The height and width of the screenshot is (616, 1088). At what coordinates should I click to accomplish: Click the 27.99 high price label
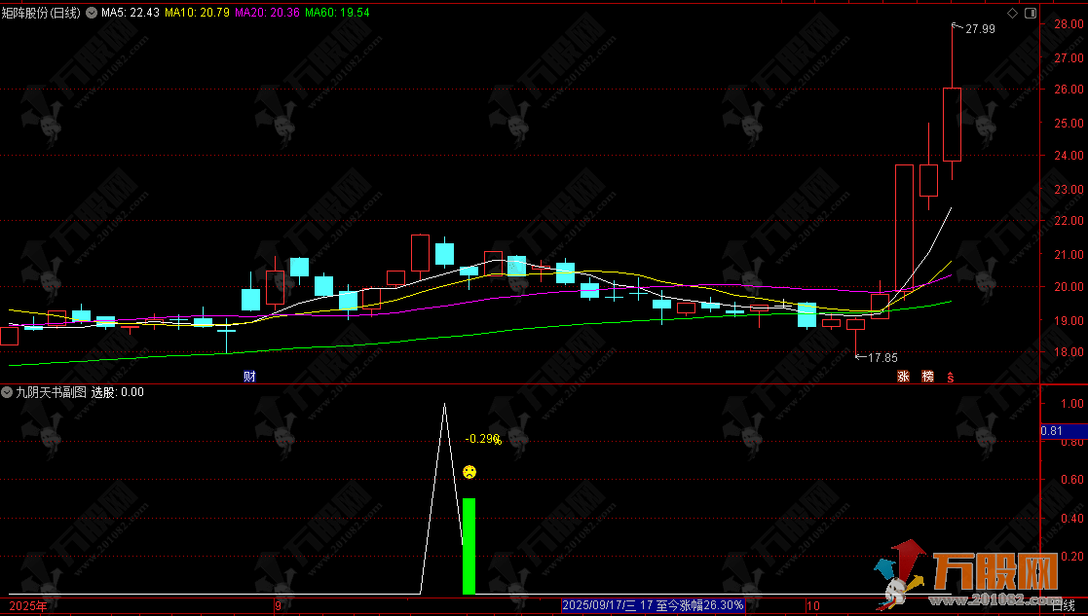980,29
